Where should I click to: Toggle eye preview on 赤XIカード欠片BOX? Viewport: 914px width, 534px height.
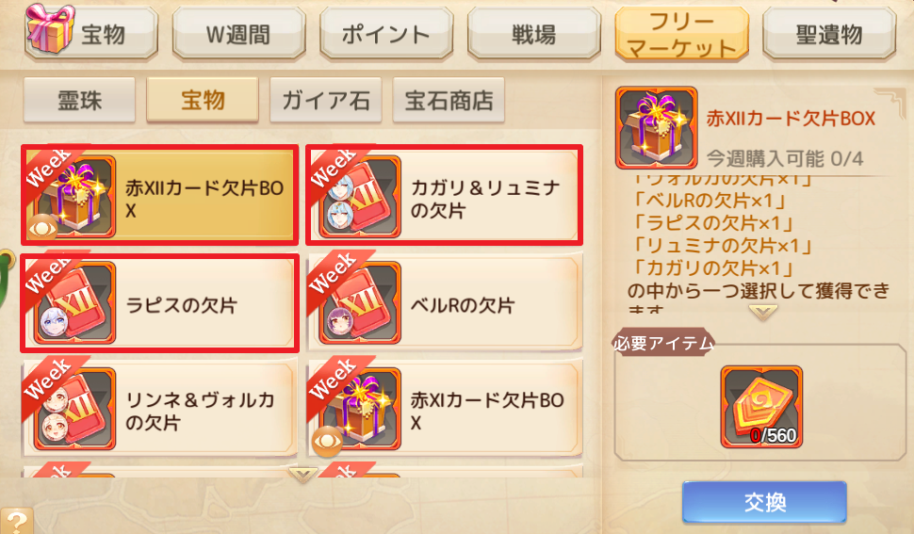pyautogui.click(x=327, y=442)
